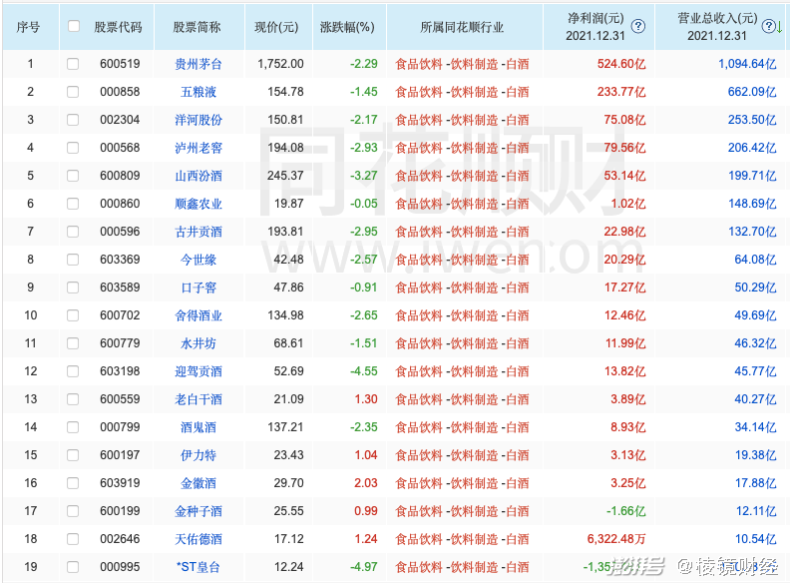Open 口子窖 stock link
The width and height of the screenshot is (790, 583).
198,288
